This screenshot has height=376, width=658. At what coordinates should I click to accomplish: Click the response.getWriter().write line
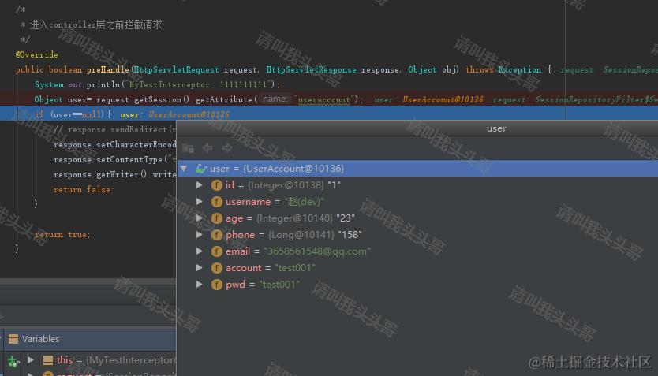[114, 175]
